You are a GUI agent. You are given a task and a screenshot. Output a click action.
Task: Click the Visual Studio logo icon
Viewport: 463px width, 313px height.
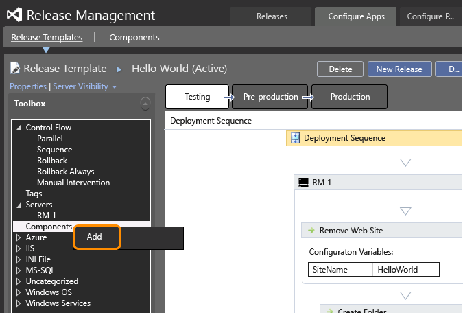tap(14, 15)
